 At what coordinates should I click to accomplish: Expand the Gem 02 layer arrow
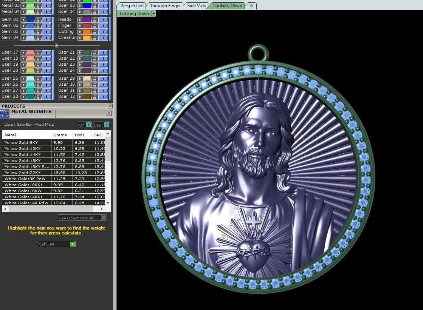(23, 26)
